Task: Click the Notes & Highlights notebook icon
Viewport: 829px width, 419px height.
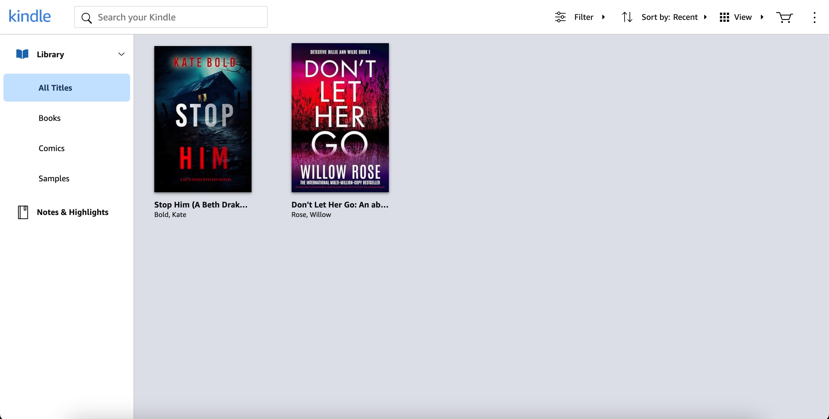Action: point(23,212)
